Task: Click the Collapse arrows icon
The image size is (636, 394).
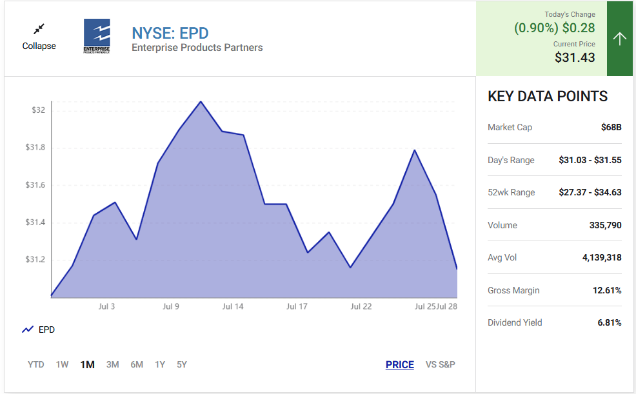Action: coord(39,29)
